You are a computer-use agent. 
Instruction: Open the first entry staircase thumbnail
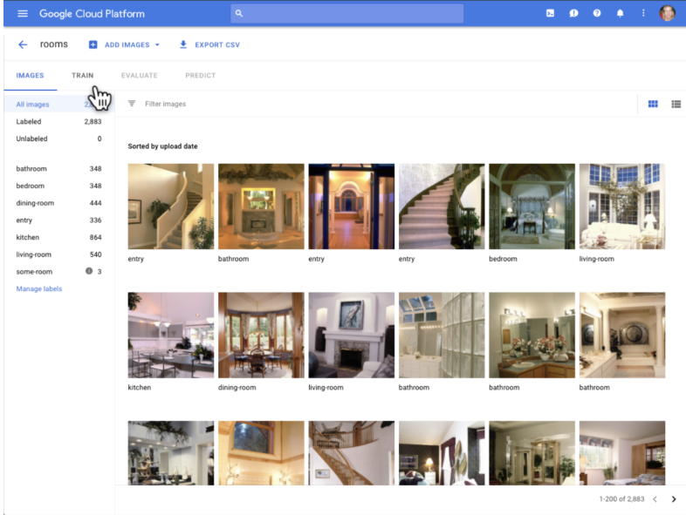170,207
